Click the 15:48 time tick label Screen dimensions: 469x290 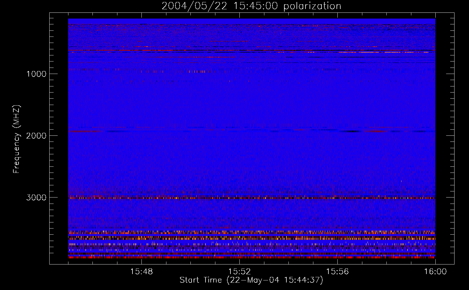(141, 272)
